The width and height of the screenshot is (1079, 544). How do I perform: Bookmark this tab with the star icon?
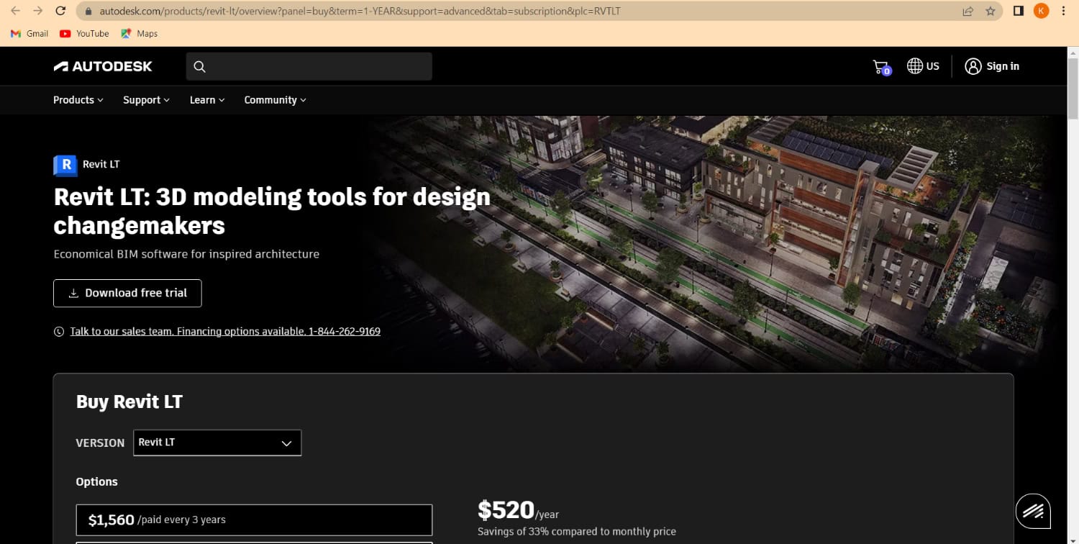point(991,11)
